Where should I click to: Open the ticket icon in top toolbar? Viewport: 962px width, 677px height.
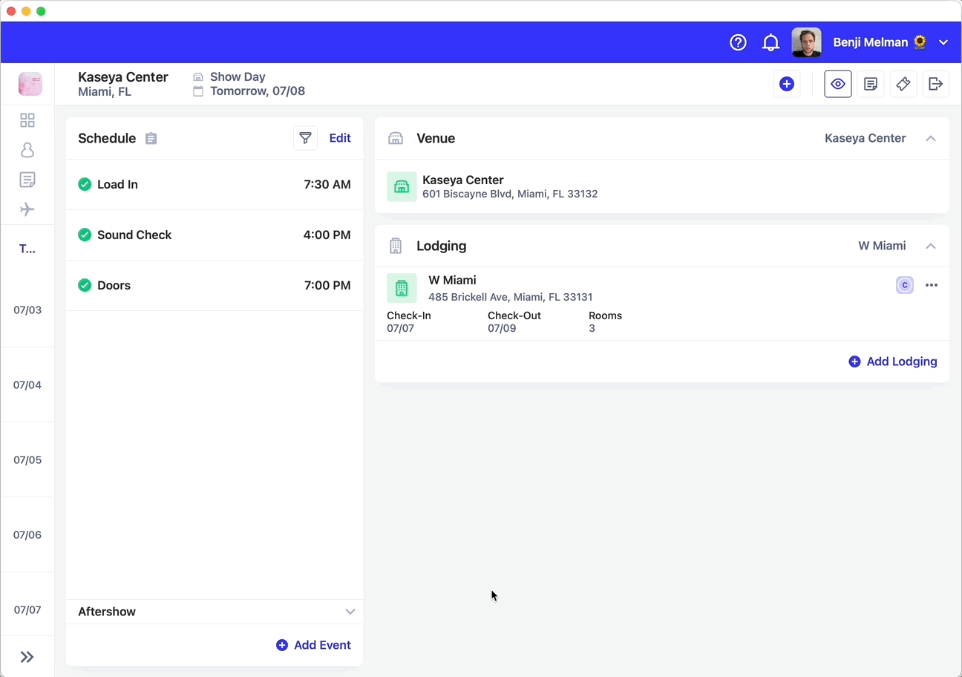(903, 84)
